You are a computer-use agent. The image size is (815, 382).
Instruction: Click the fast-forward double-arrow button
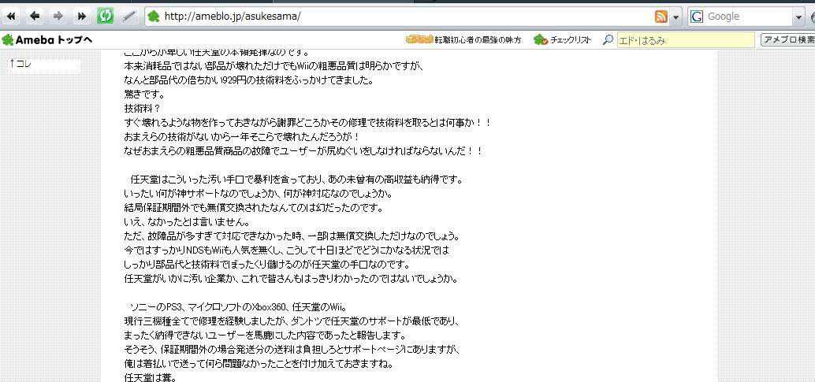click(x=81, y=16)
